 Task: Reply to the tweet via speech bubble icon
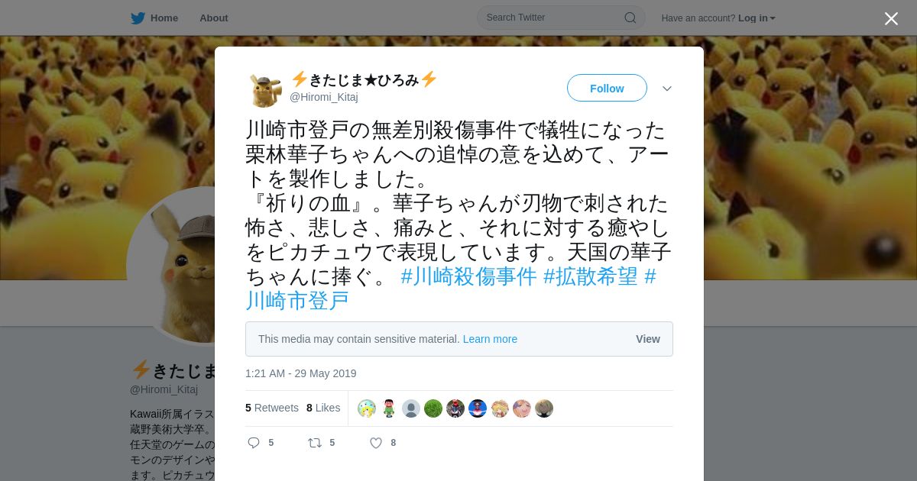(254, 443)
